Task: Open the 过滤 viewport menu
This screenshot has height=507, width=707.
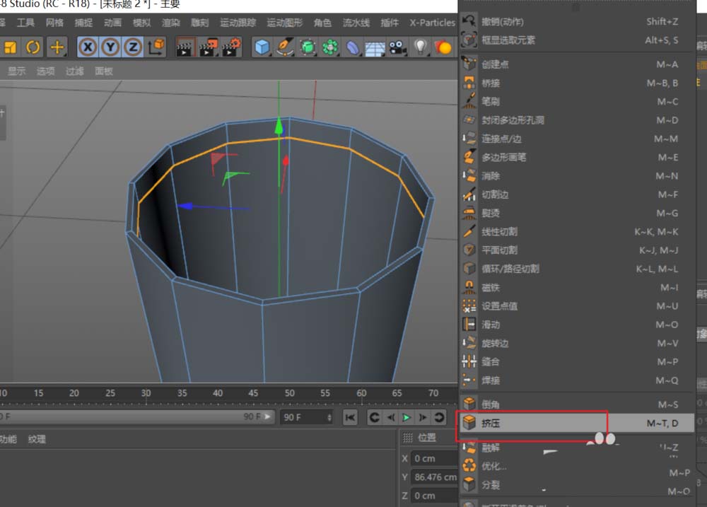Action: pos(75,71)
